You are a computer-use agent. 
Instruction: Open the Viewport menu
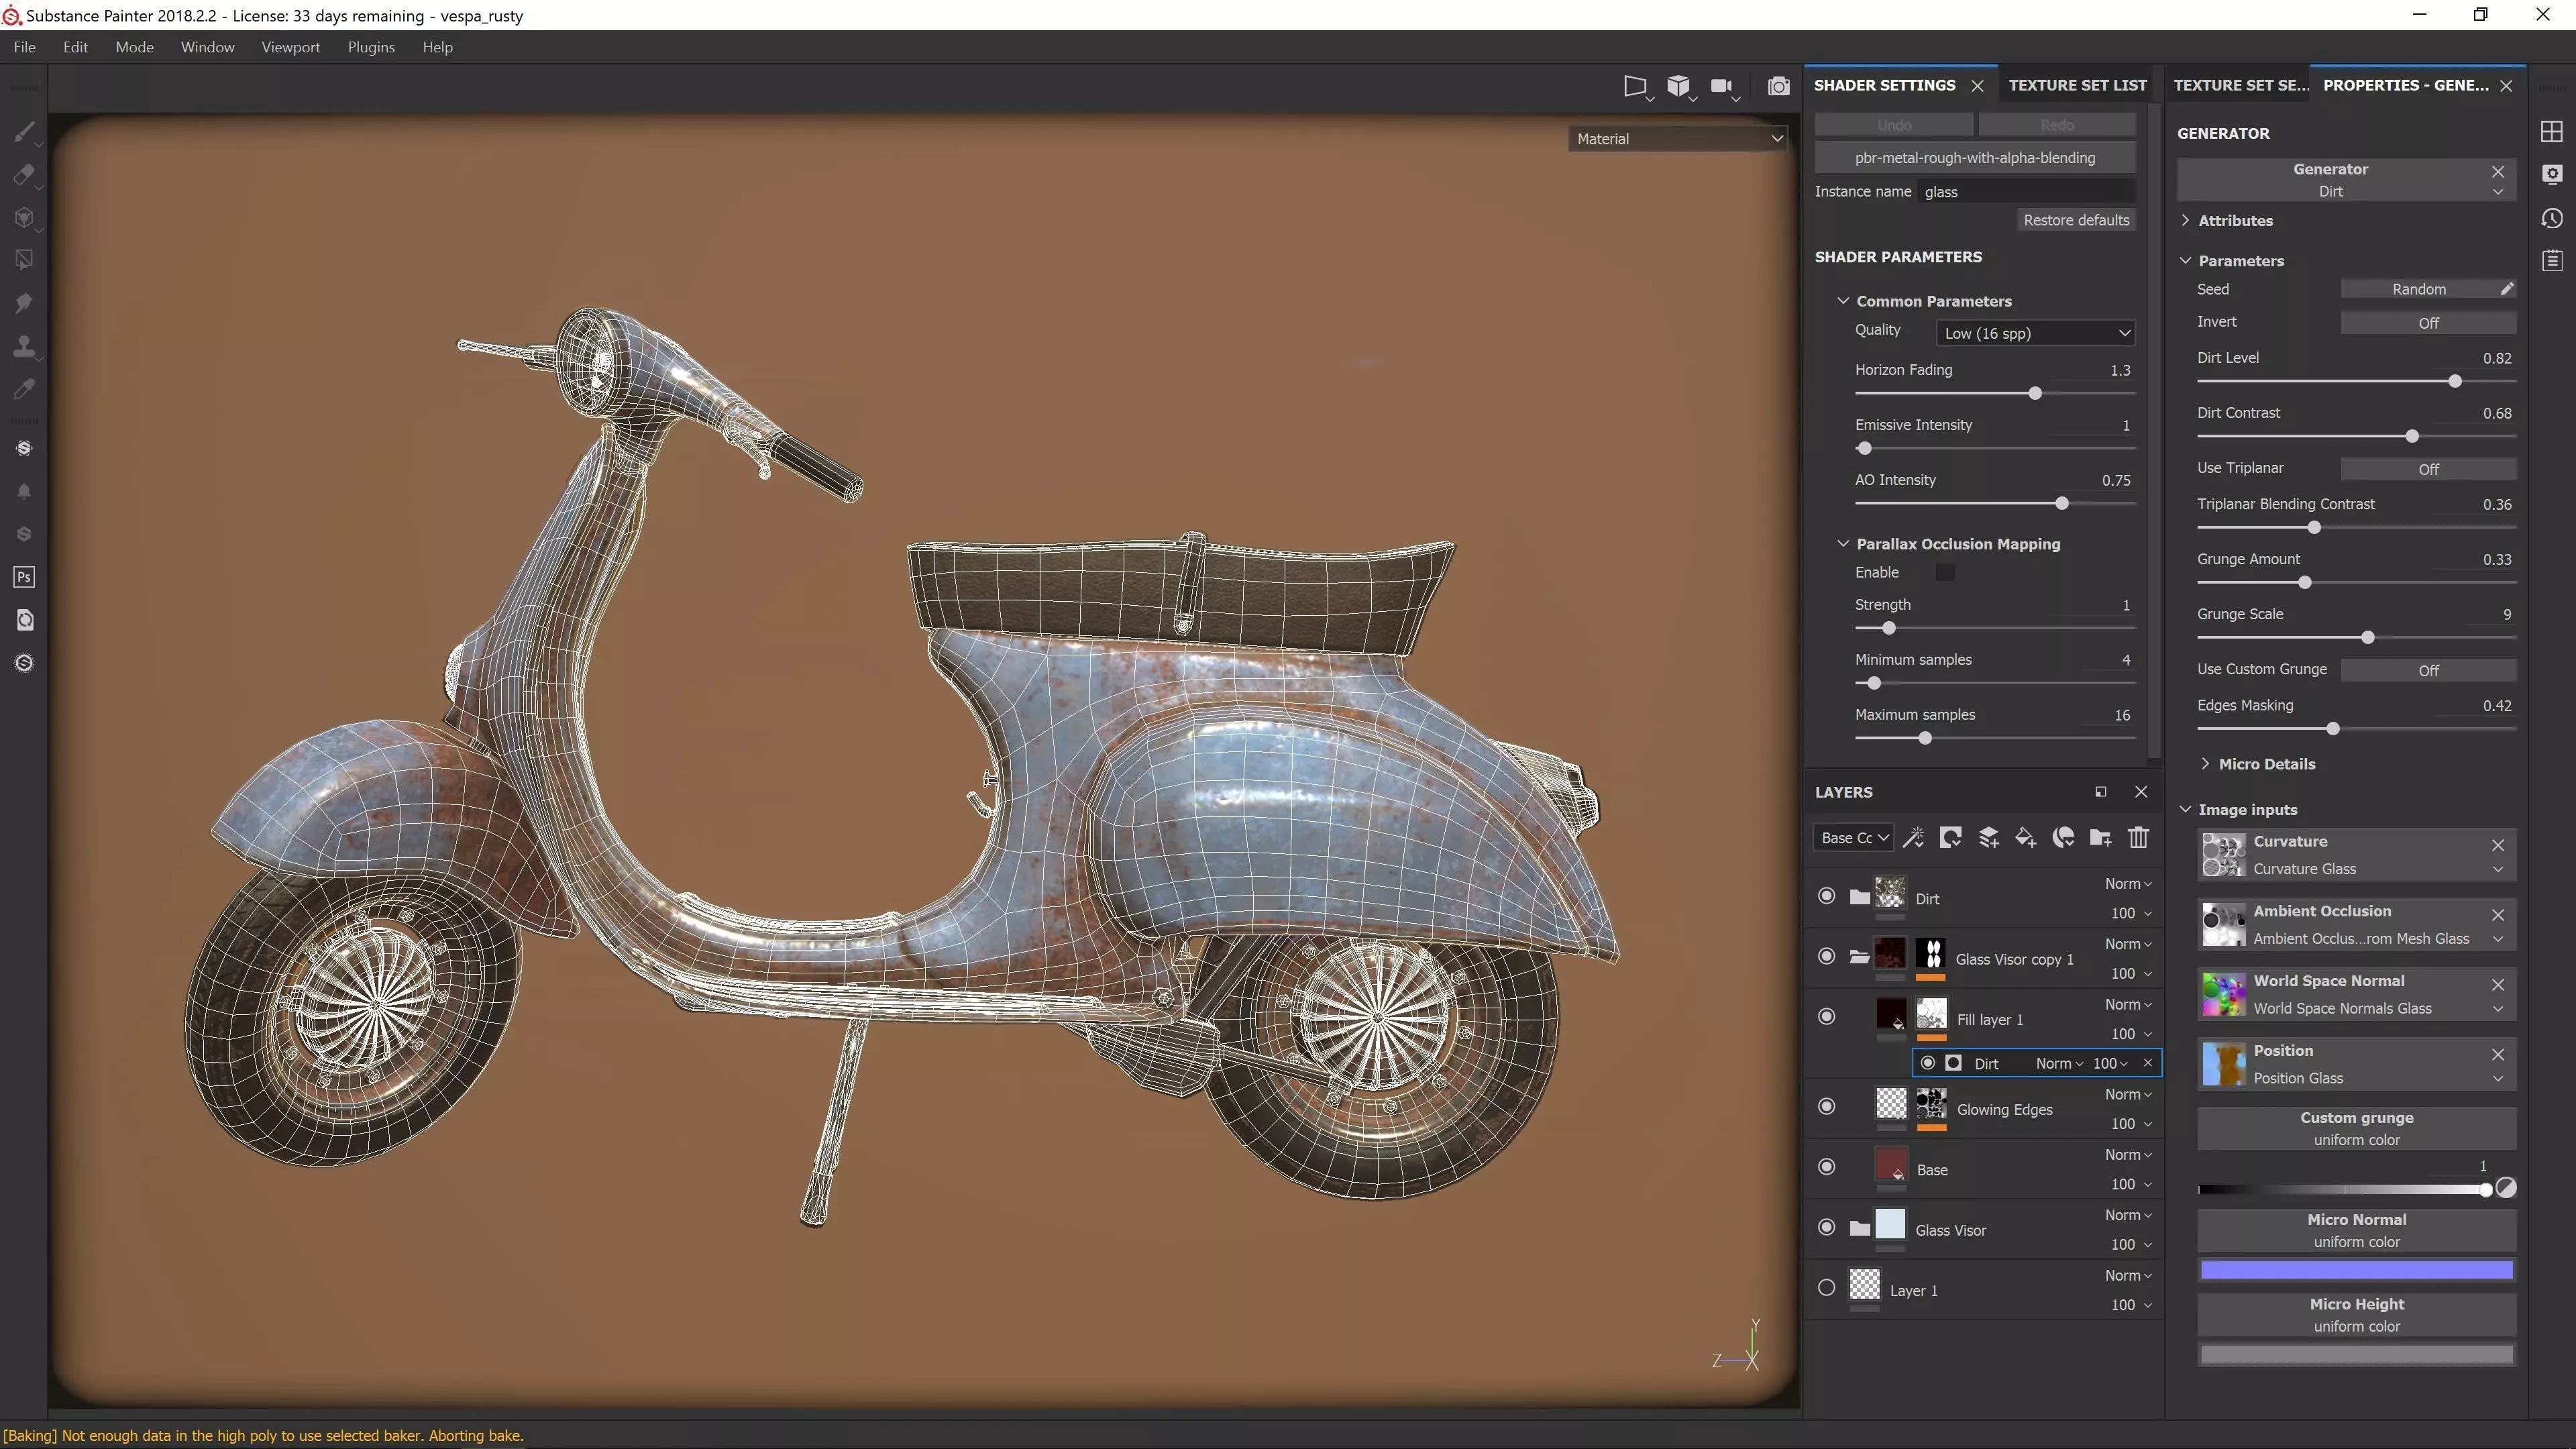click(x=290, y=47)
